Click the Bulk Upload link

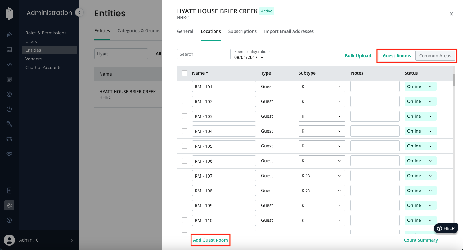coord(358,56)
